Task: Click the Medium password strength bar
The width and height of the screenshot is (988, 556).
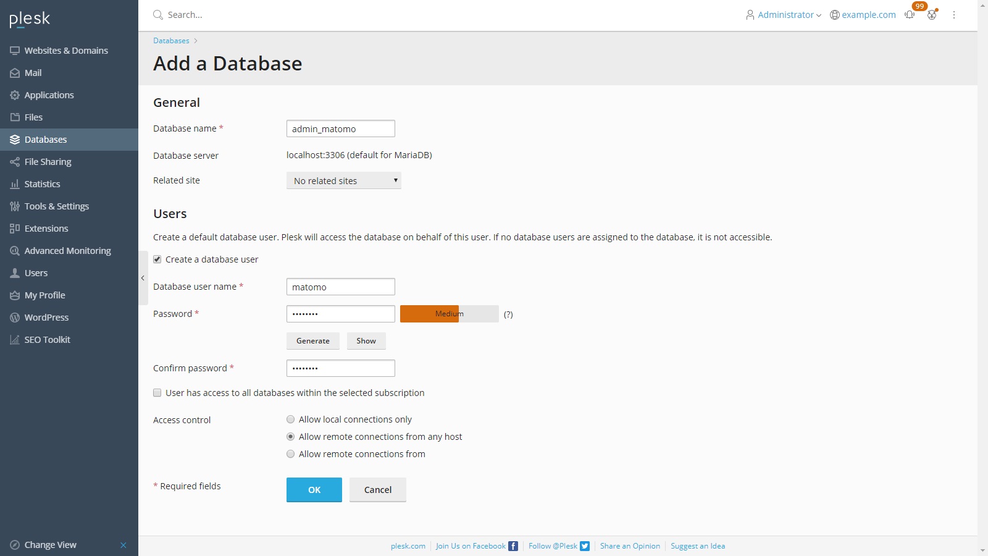Action: 449,314
